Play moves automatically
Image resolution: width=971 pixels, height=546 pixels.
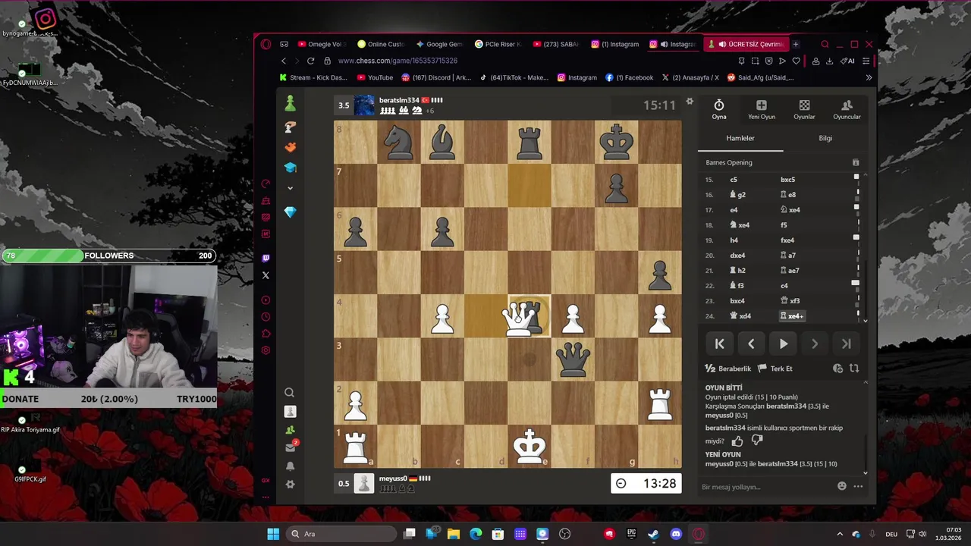click(783, 344)
